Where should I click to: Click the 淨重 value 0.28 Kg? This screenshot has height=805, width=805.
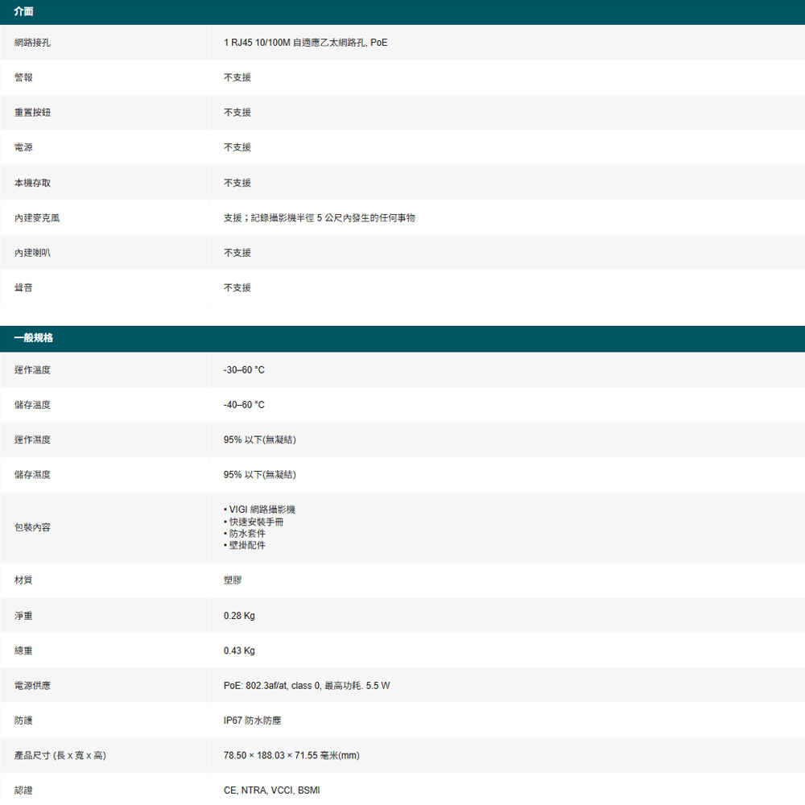pyautogui.click(x=239, y=616)
